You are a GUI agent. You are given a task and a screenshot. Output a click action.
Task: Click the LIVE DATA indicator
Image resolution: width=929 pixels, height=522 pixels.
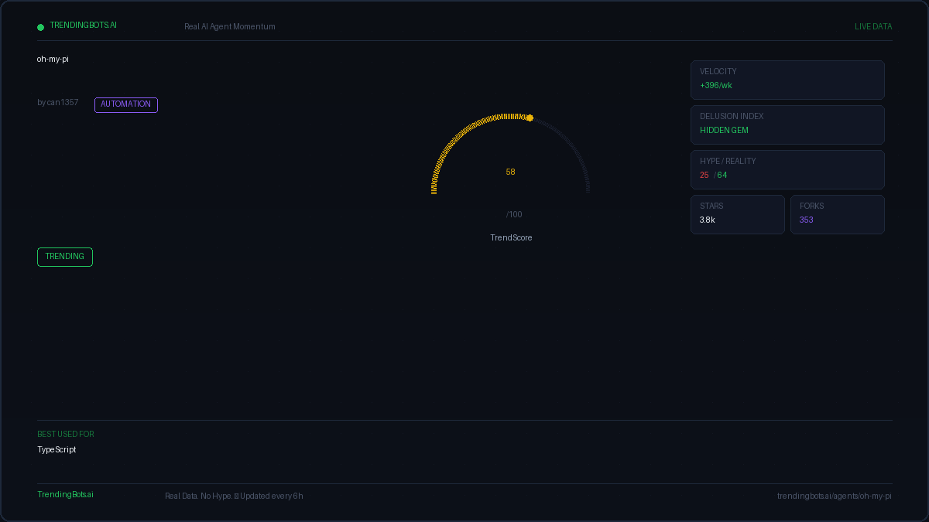(x=873, y=27)
